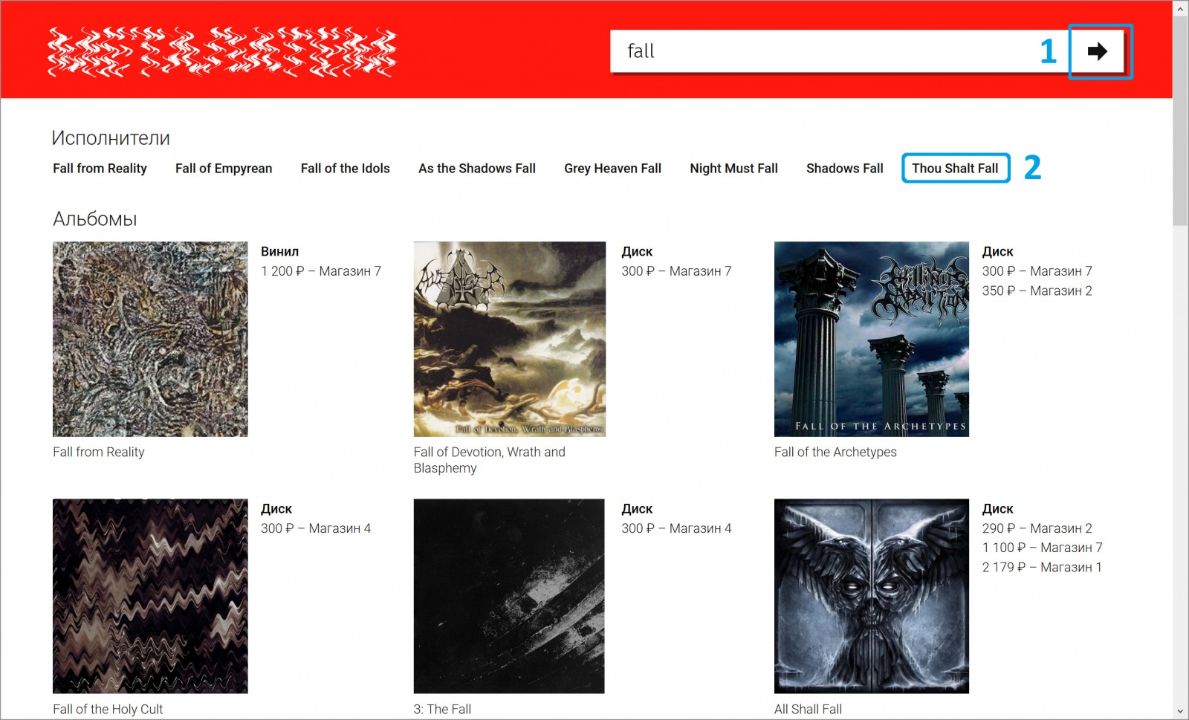1189x720 pixels.
Task: Select the "1 200 ₽ – Магазин 7" vinyl offer
Action: tap(321, 271)
